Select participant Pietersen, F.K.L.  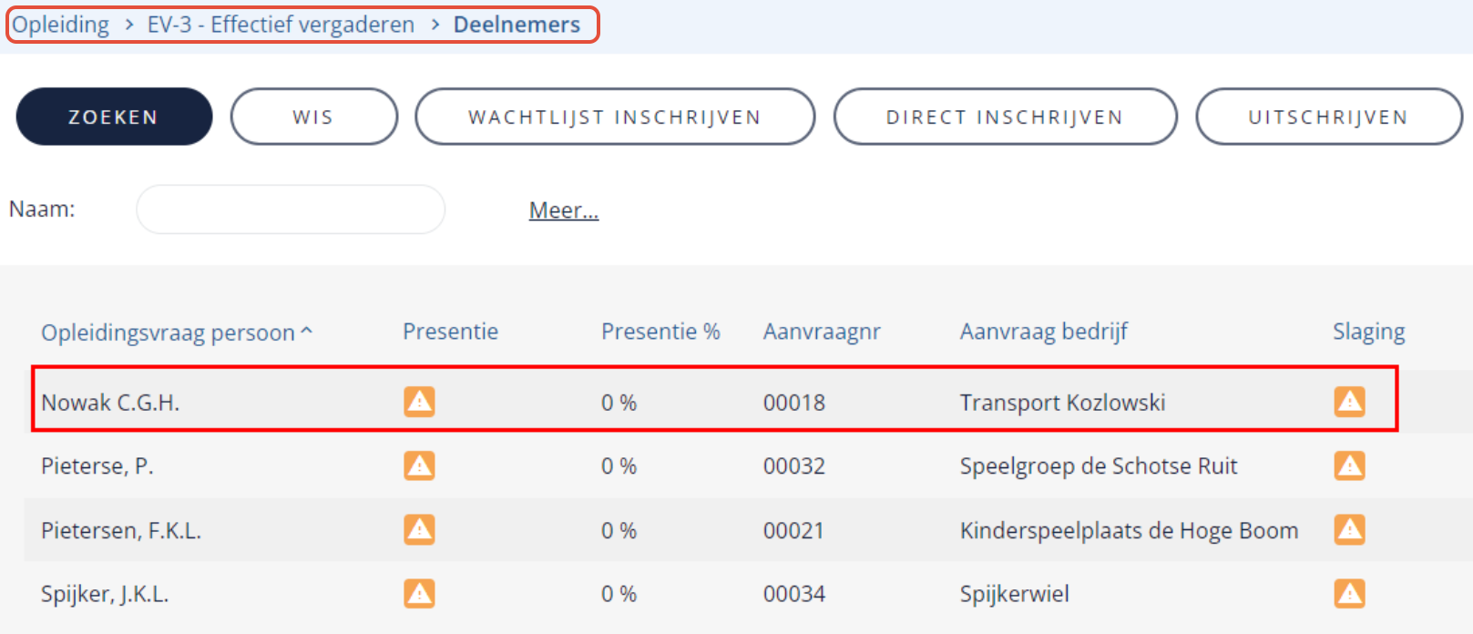pos(121,530)
